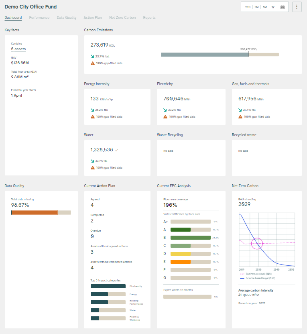The width and height of the screenshot is (307, 334).
Task: Click the Electricity gap-filled warning triangle
Action: [165, 116]
